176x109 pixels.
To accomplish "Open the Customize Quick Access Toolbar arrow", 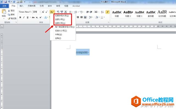I will 24,2.
